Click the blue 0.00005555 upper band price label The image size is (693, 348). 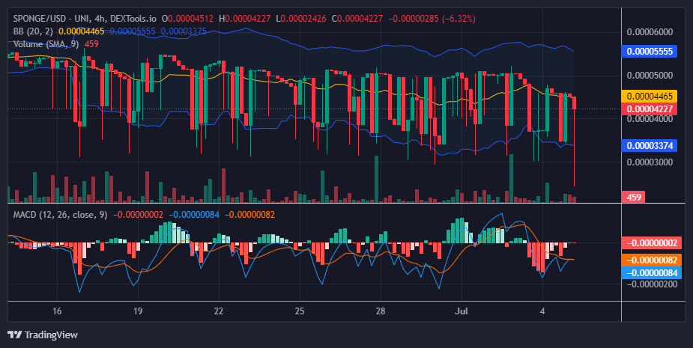tap(649, 51)
